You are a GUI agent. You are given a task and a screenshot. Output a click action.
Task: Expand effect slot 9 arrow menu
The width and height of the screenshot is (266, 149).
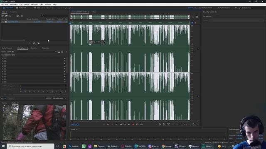64,79
